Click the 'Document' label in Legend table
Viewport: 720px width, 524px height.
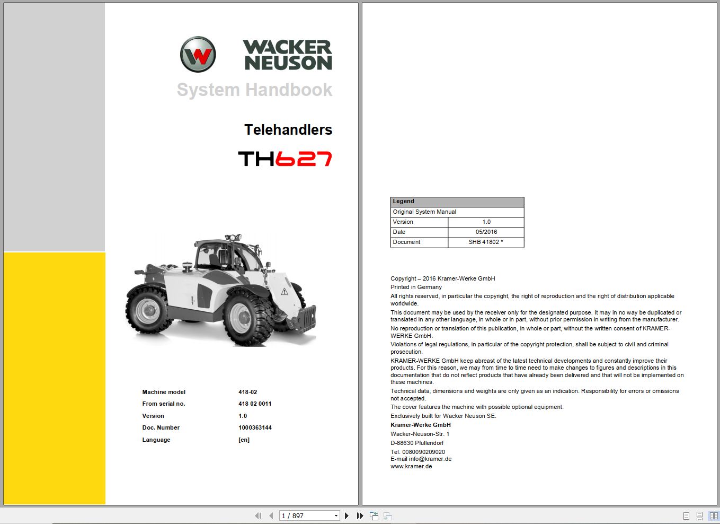click(x=406, y=242)
